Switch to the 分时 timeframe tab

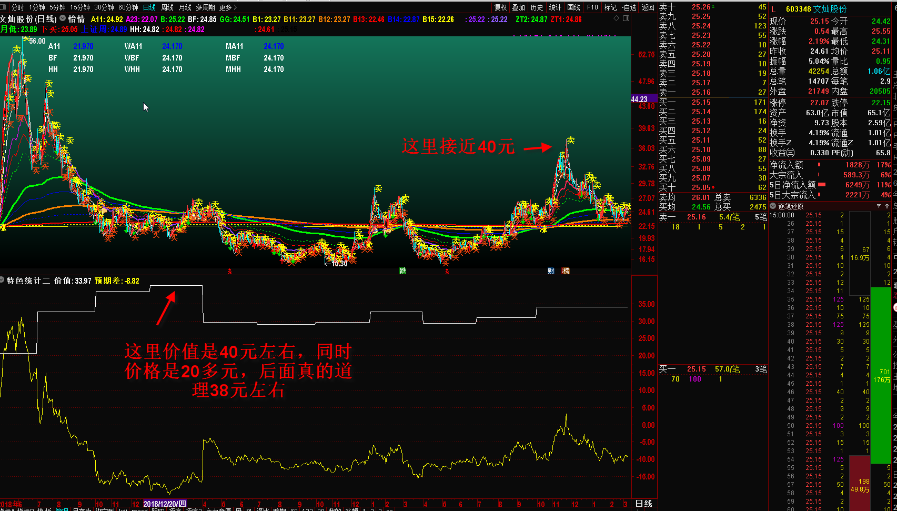pyautogui.click(x=17, y=7)
